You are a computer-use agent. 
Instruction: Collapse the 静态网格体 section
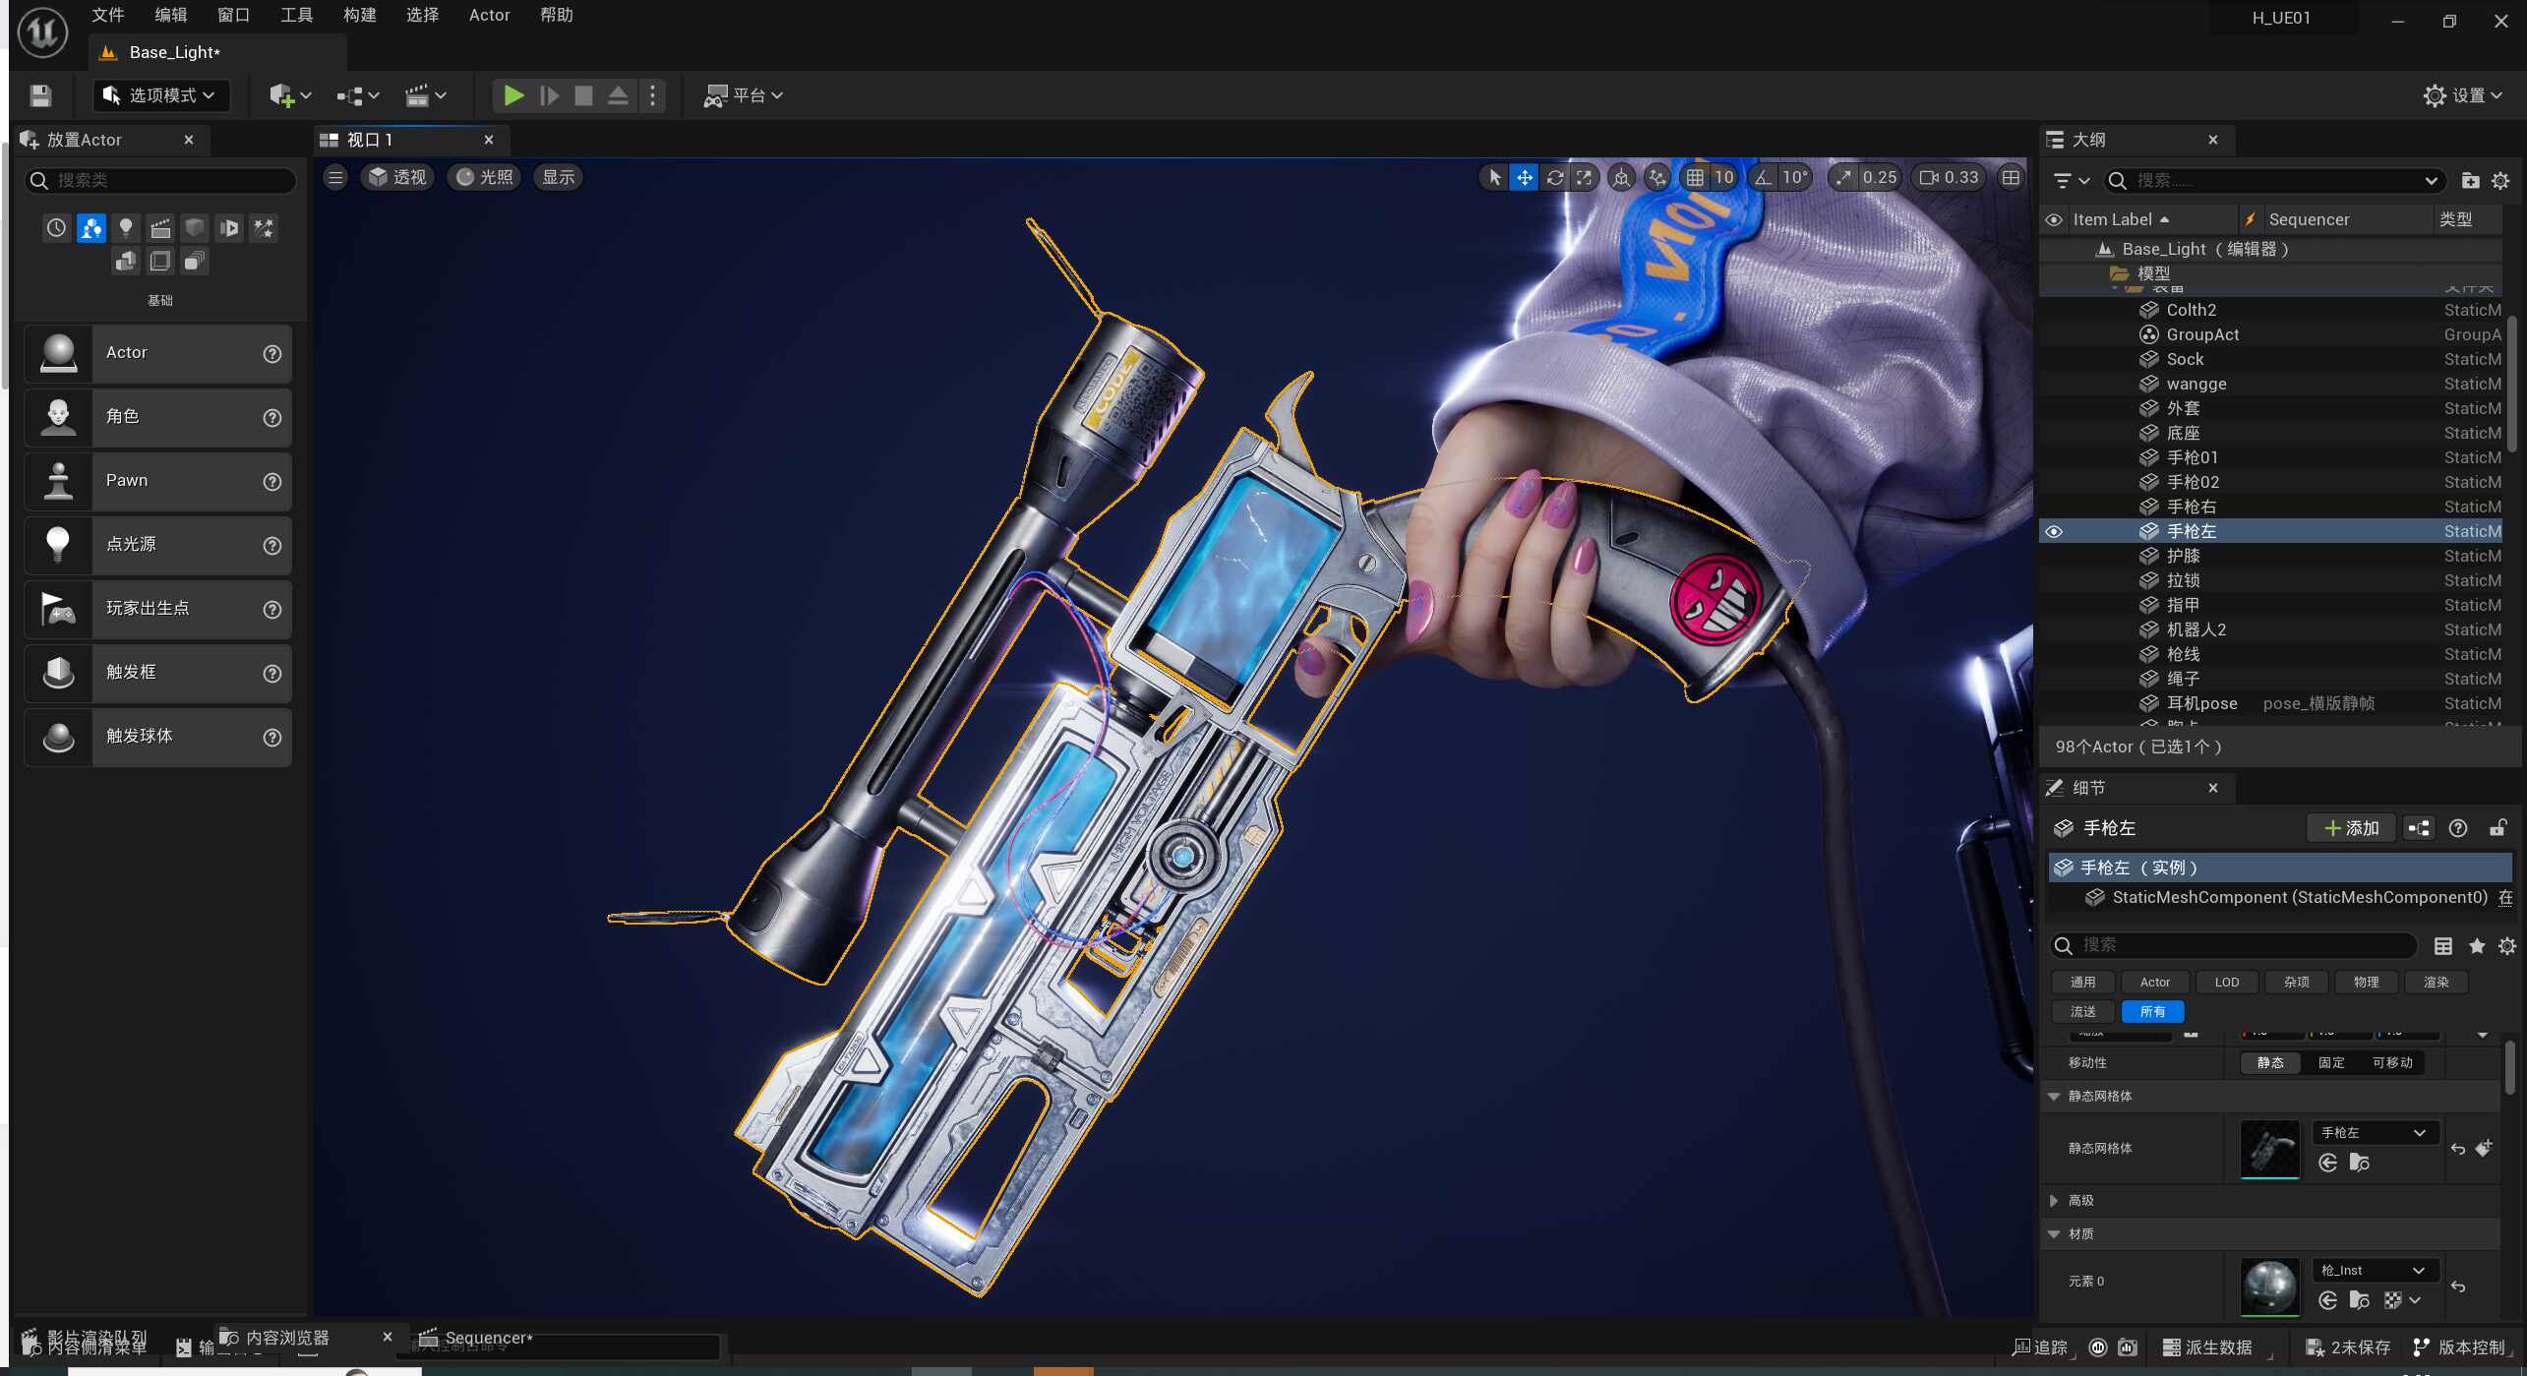(x=2054, y=1097)
